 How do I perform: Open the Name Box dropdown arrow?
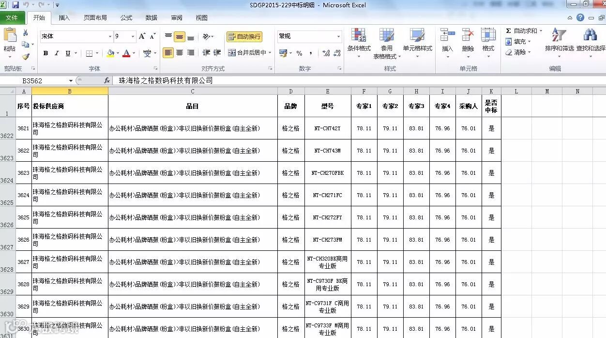point(71,81)
